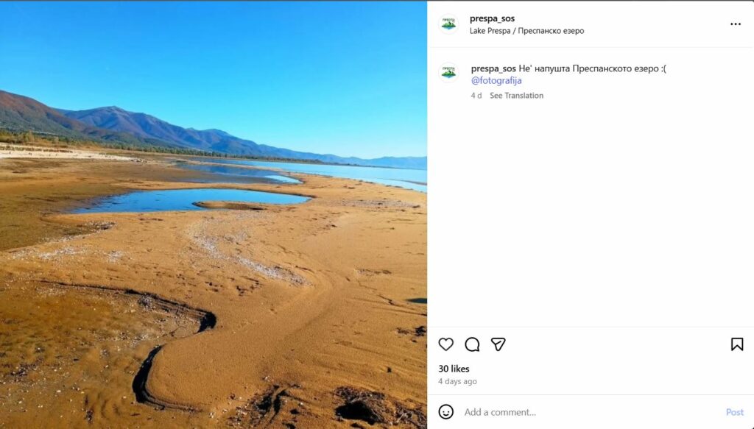Click the 4 d caption timestamp
Viewport: 754px width, 429px height.
476,96
